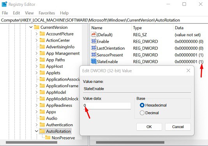Screen dimensions: 208x146
Task: Open the File menu
Action: click(x=5, y=13)
